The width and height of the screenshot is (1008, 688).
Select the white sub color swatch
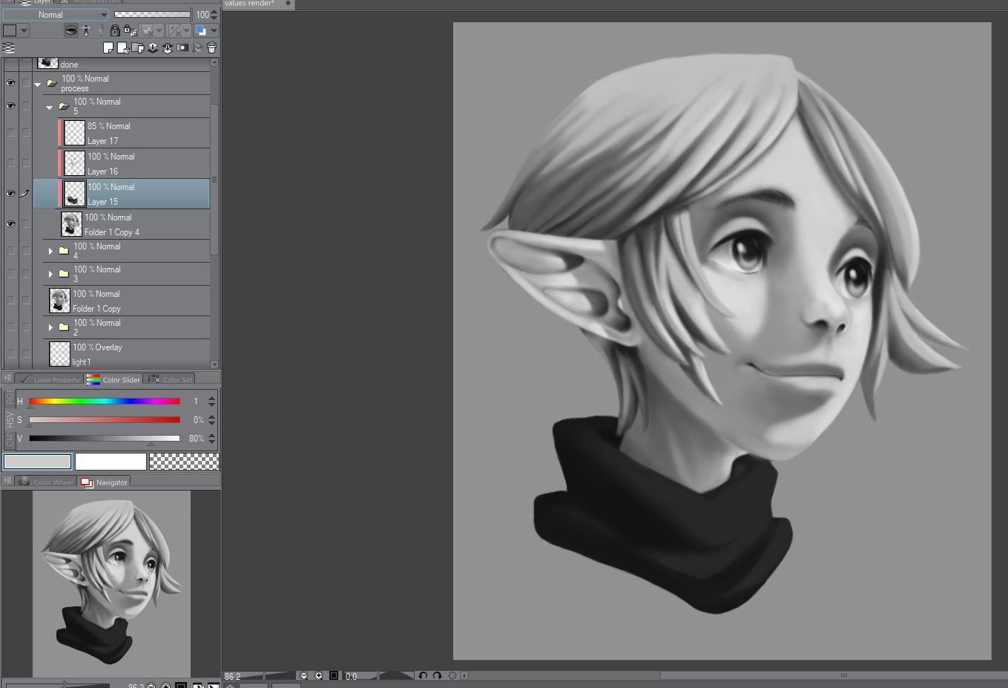tap(111, 462)
